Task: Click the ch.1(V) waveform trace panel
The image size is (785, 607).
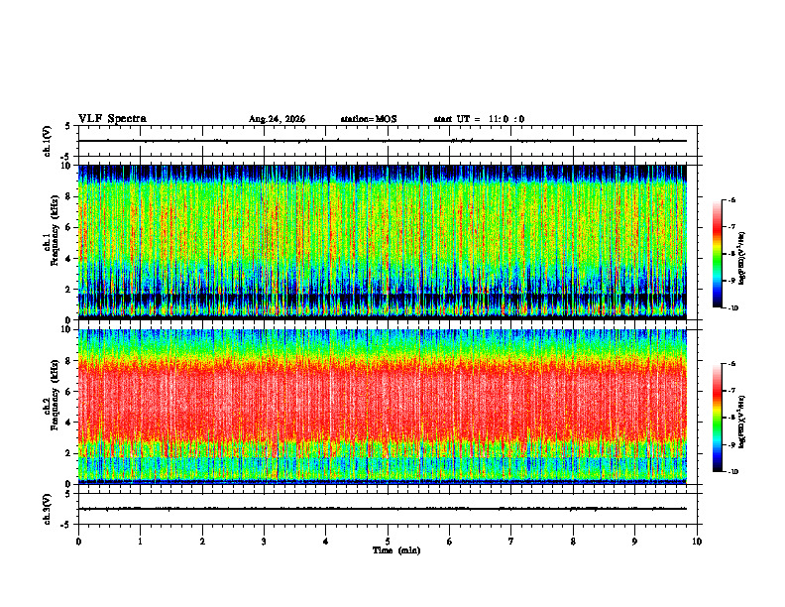Action: 388,141
